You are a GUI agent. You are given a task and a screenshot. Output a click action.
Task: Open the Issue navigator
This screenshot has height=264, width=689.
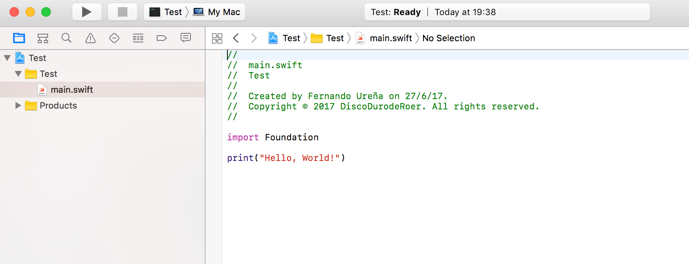coord(90,38)
